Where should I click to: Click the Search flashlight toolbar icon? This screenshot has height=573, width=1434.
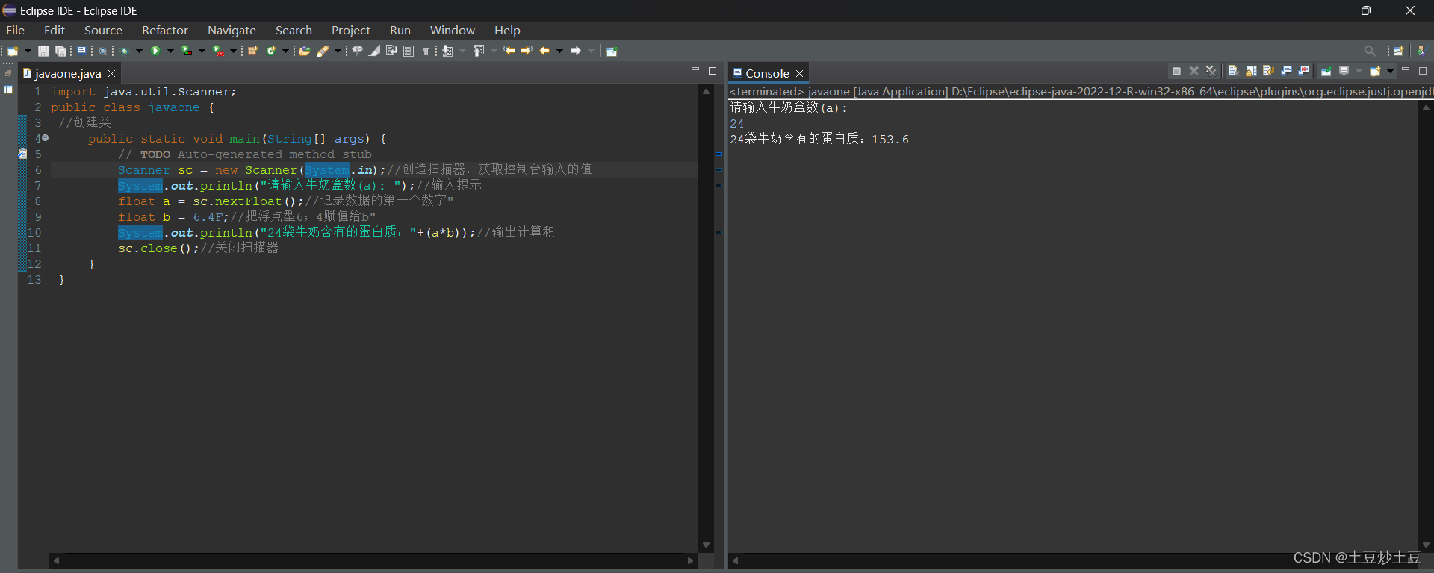coord(322,51)
